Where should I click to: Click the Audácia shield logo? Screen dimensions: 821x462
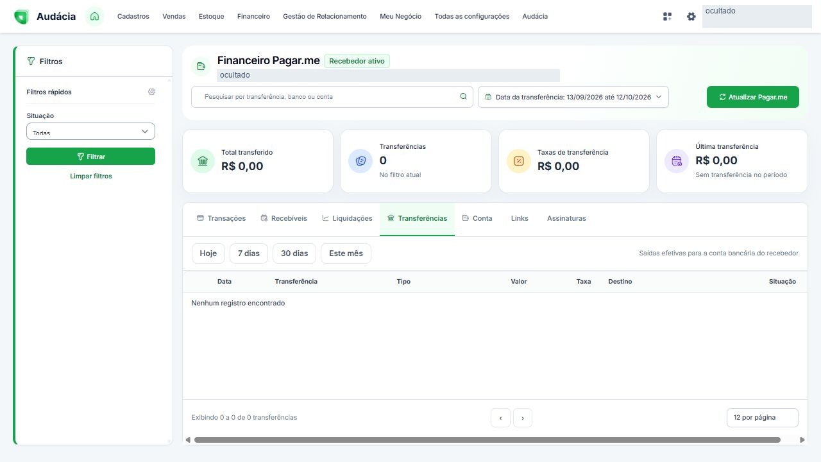click(21, 17)
